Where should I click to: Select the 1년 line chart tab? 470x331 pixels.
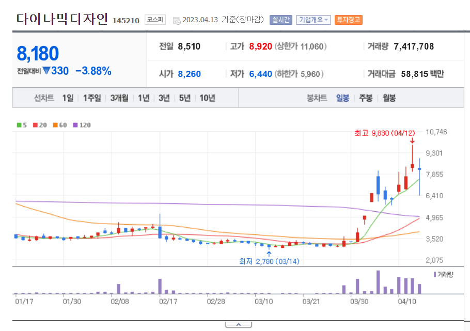click(x=144, y=98)
